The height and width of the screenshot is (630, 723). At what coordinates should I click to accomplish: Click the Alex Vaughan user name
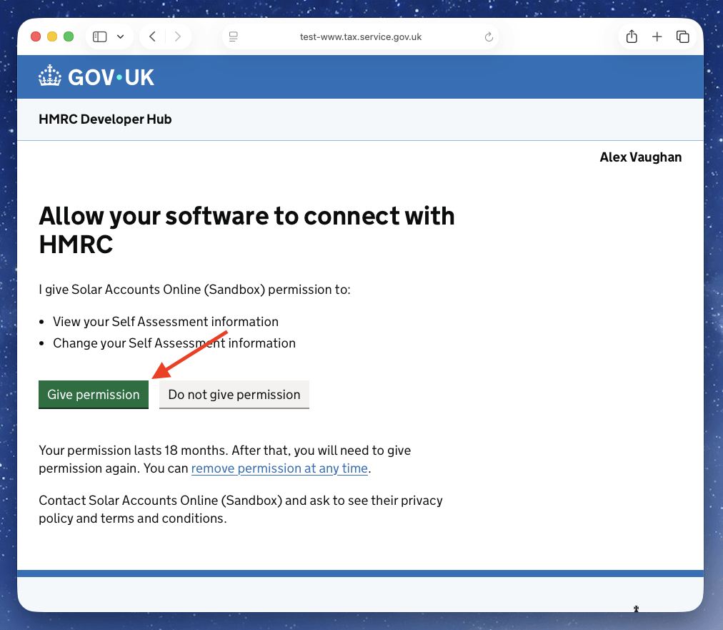[640, 157]
